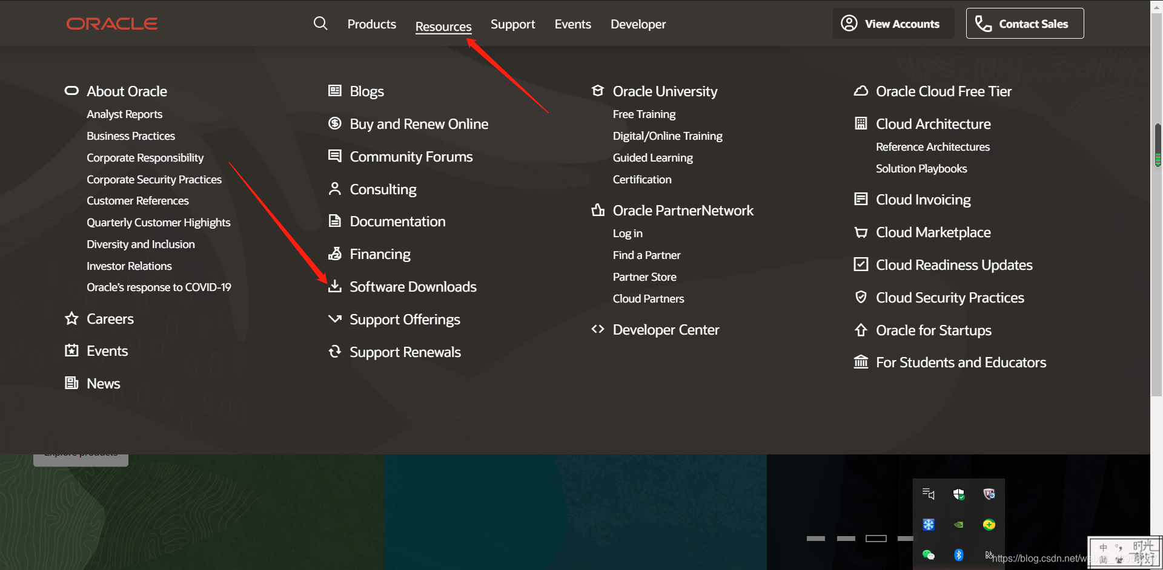1163x570 pixels.
Task: Click the Events calendar icon in panel
Action: tap(71, 350)
